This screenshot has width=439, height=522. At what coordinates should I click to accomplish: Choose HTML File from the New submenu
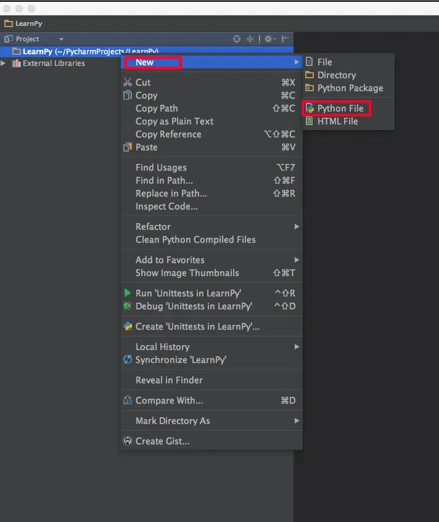point(348,121)
